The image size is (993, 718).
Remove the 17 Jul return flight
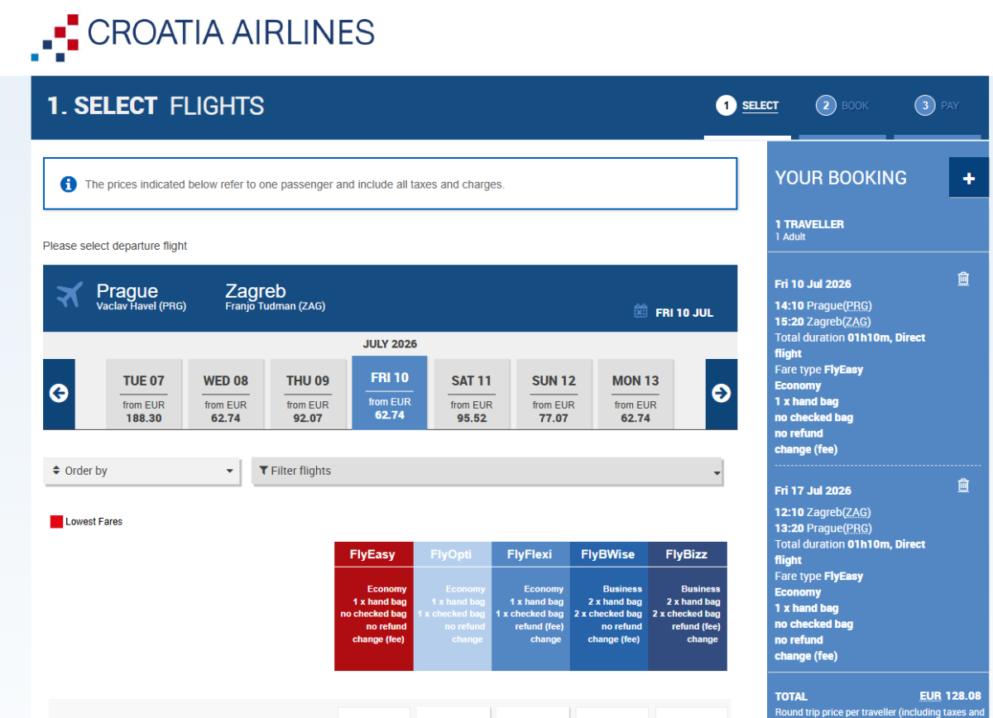pos(963,486)
